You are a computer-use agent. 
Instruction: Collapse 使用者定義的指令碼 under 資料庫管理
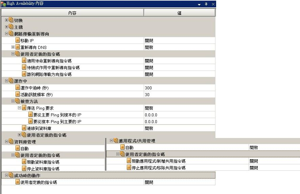[x=13, y=155]
